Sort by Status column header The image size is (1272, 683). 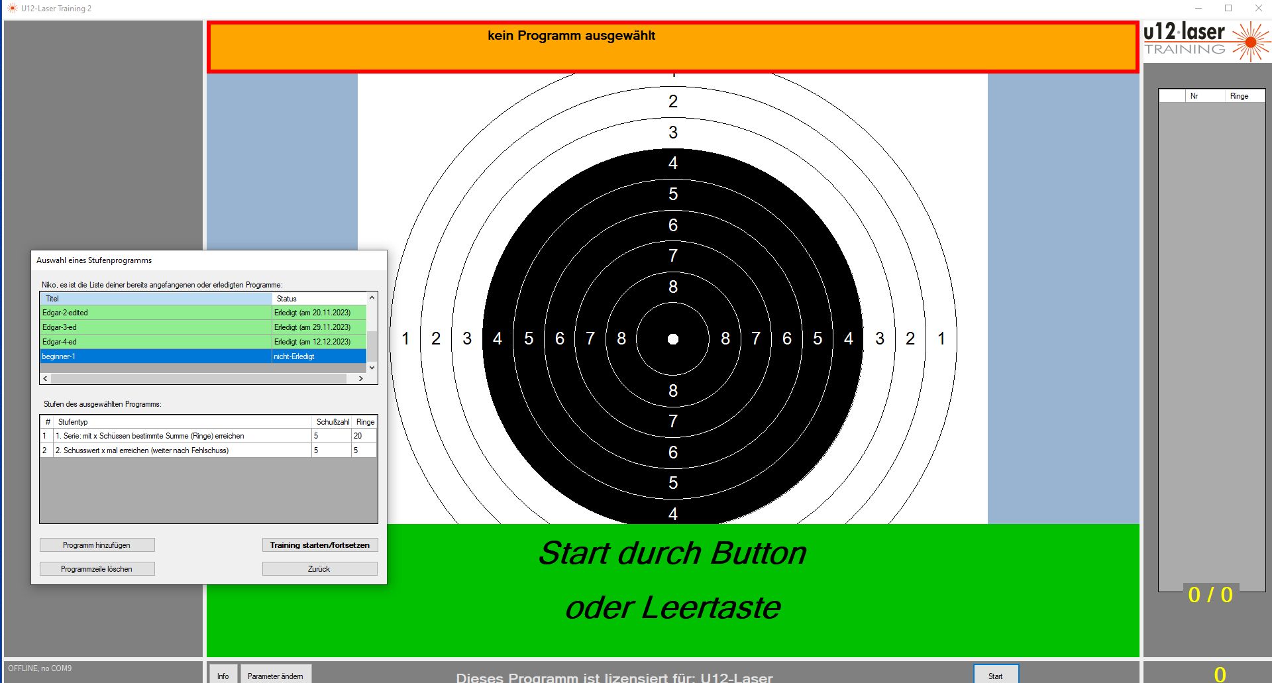pos(319,299)
